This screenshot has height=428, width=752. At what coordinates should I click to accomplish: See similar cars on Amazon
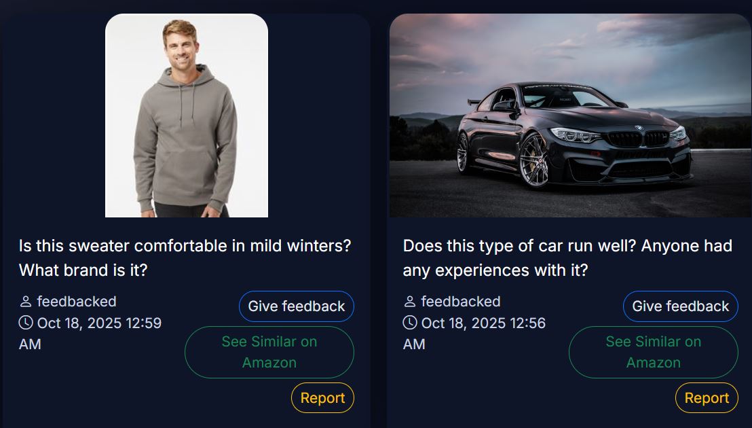pos(654,352)
